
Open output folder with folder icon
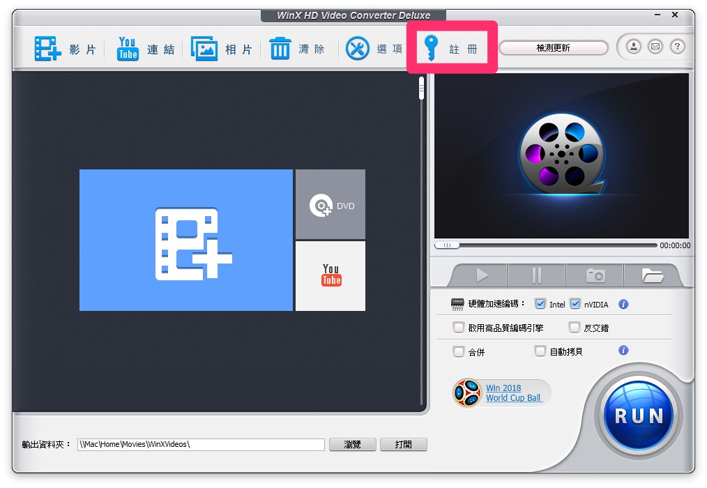pyautogui.click(x=651, y=275)
